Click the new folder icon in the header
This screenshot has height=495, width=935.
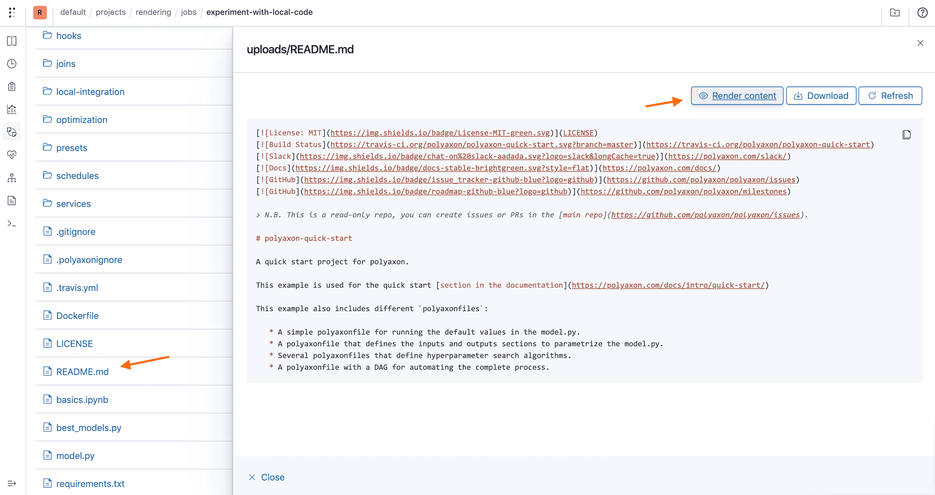tap(895, 12)
